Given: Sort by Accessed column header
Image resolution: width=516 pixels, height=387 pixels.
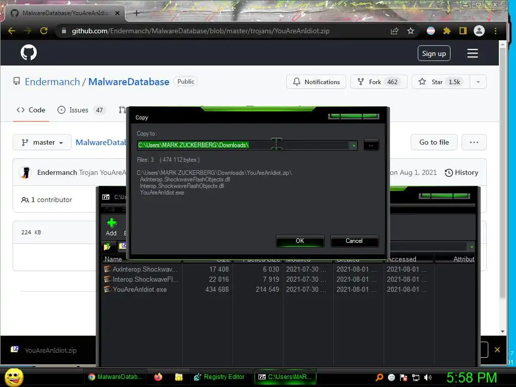Looking at the screenshot, I should (x=409, y=260).
